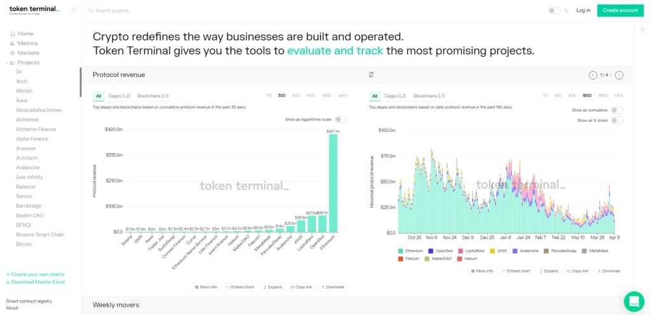This screenshot has width=651, height=315.
Task: Click Copy link under the historical chart
Action: (x=577, y=271)
